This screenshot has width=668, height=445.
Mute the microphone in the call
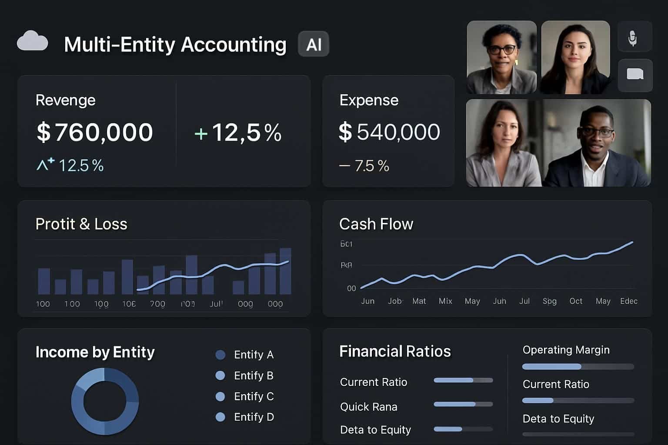pos(634,38)
